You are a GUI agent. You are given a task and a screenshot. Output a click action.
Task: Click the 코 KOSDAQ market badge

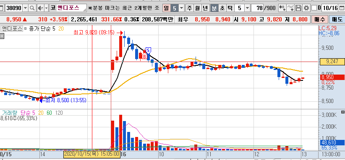[53, 8]
